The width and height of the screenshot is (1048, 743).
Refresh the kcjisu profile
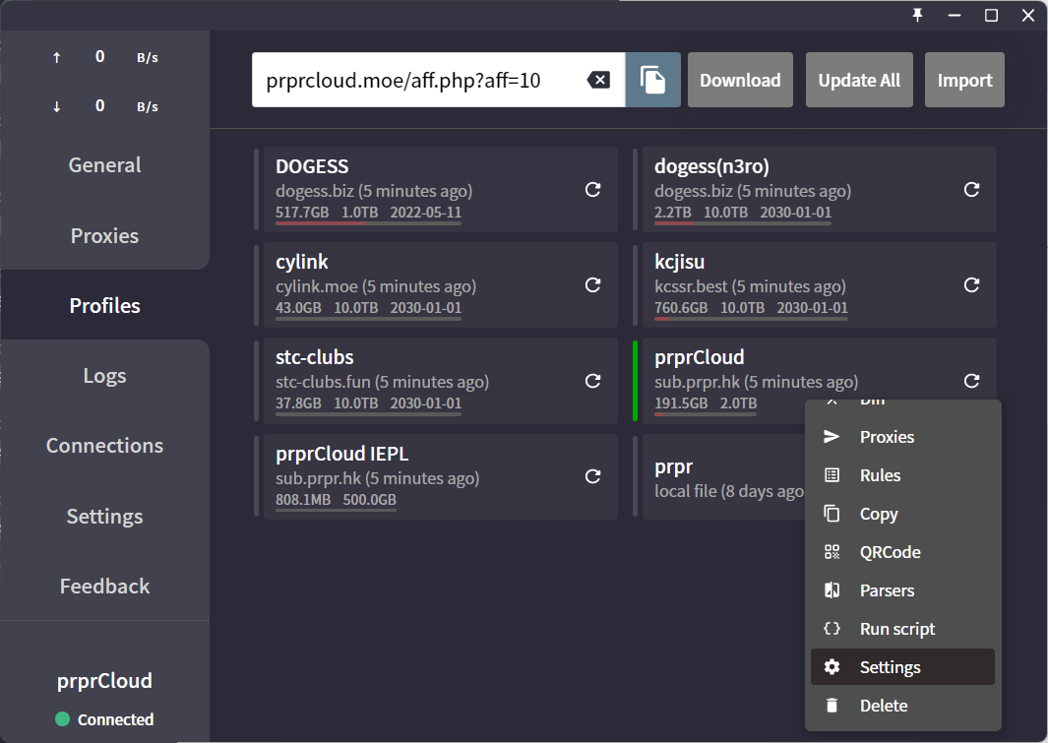tap(971, 284)
